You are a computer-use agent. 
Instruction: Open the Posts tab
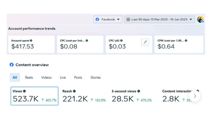click(78, 77)
